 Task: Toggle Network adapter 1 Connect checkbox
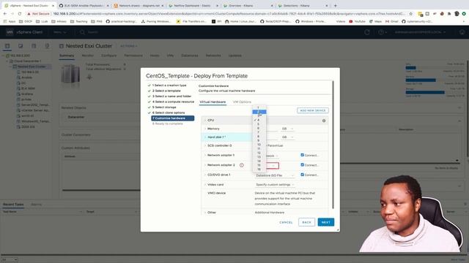302,155
